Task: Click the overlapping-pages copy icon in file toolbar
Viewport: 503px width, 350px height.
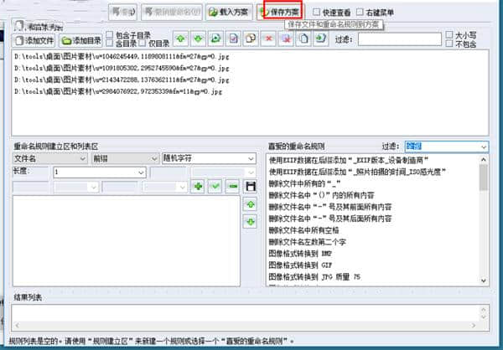Action: pyautogui.click(x=251, y=39)
